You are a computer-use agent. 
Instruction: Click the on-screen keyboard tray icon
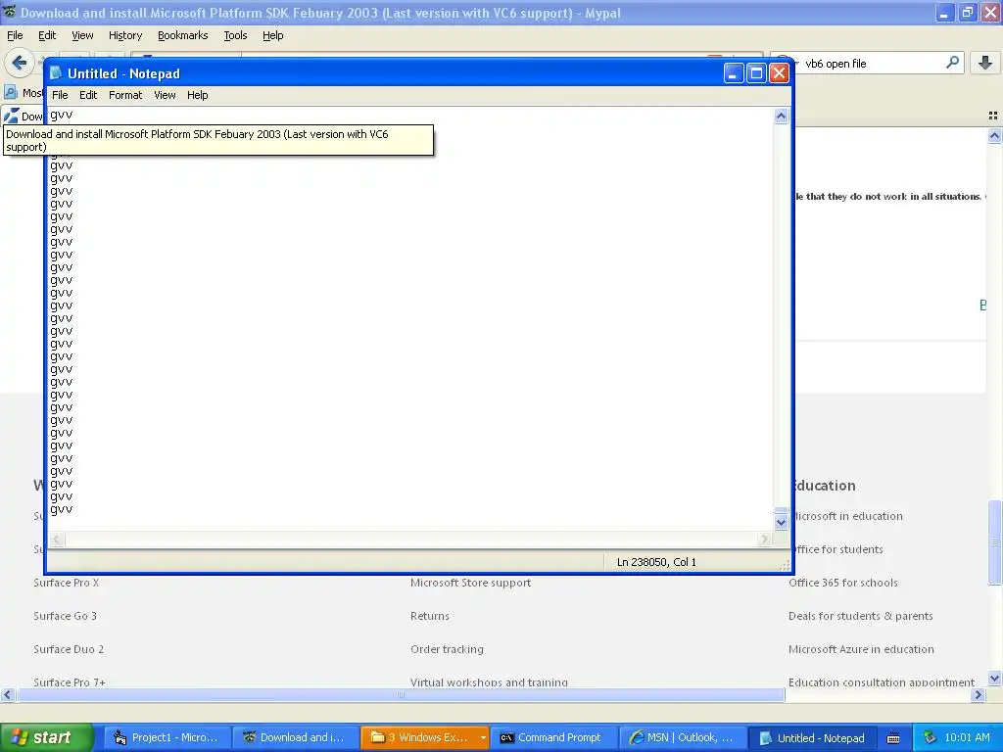(893, 738)
